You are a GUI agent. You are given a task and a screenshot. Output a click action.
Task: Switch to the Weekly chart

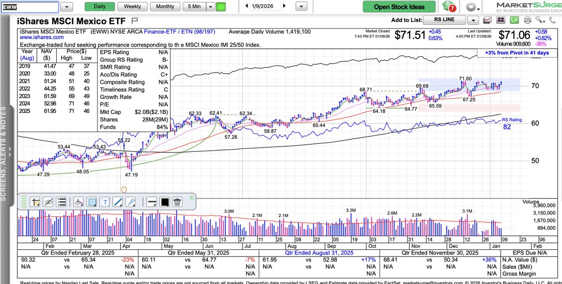coord(132,7)
